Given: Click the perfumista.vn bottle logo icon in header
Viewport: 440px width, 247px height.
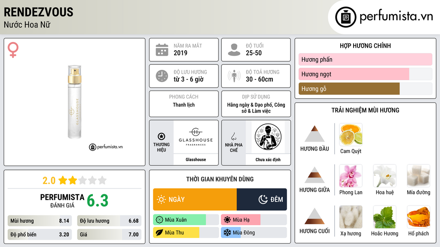Looking at the screenshot, I should [345, 17].
